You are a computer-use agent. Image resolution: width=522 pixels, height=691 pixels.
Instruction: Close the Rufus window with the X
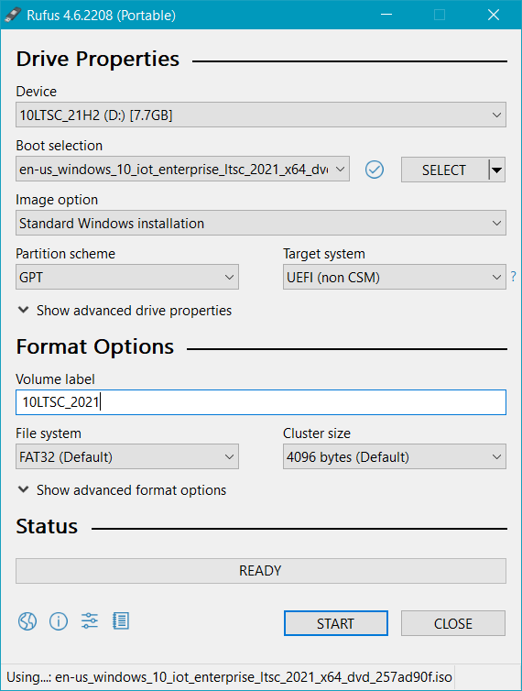[494, 15]
